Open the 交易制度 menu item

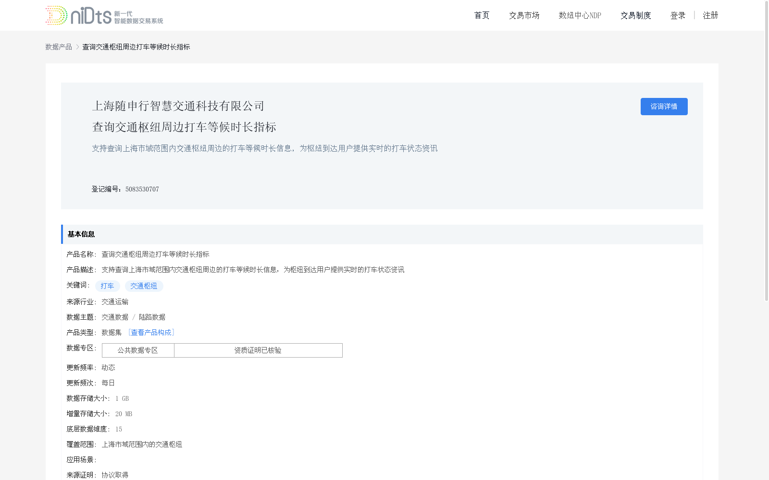(635, 15)
